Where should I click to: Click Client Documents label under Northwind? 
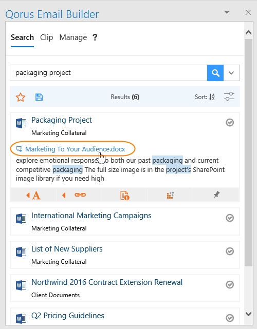(56, 295)
